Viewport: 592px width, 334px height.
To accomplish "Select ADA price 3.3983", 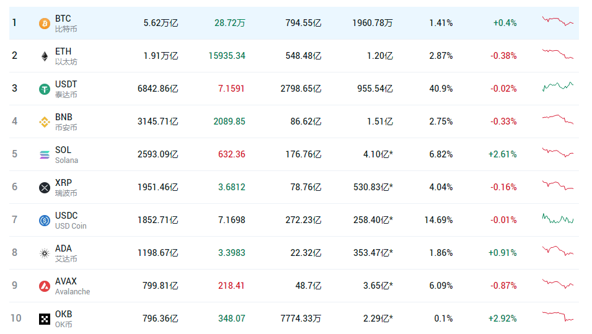I will point(231,253).
